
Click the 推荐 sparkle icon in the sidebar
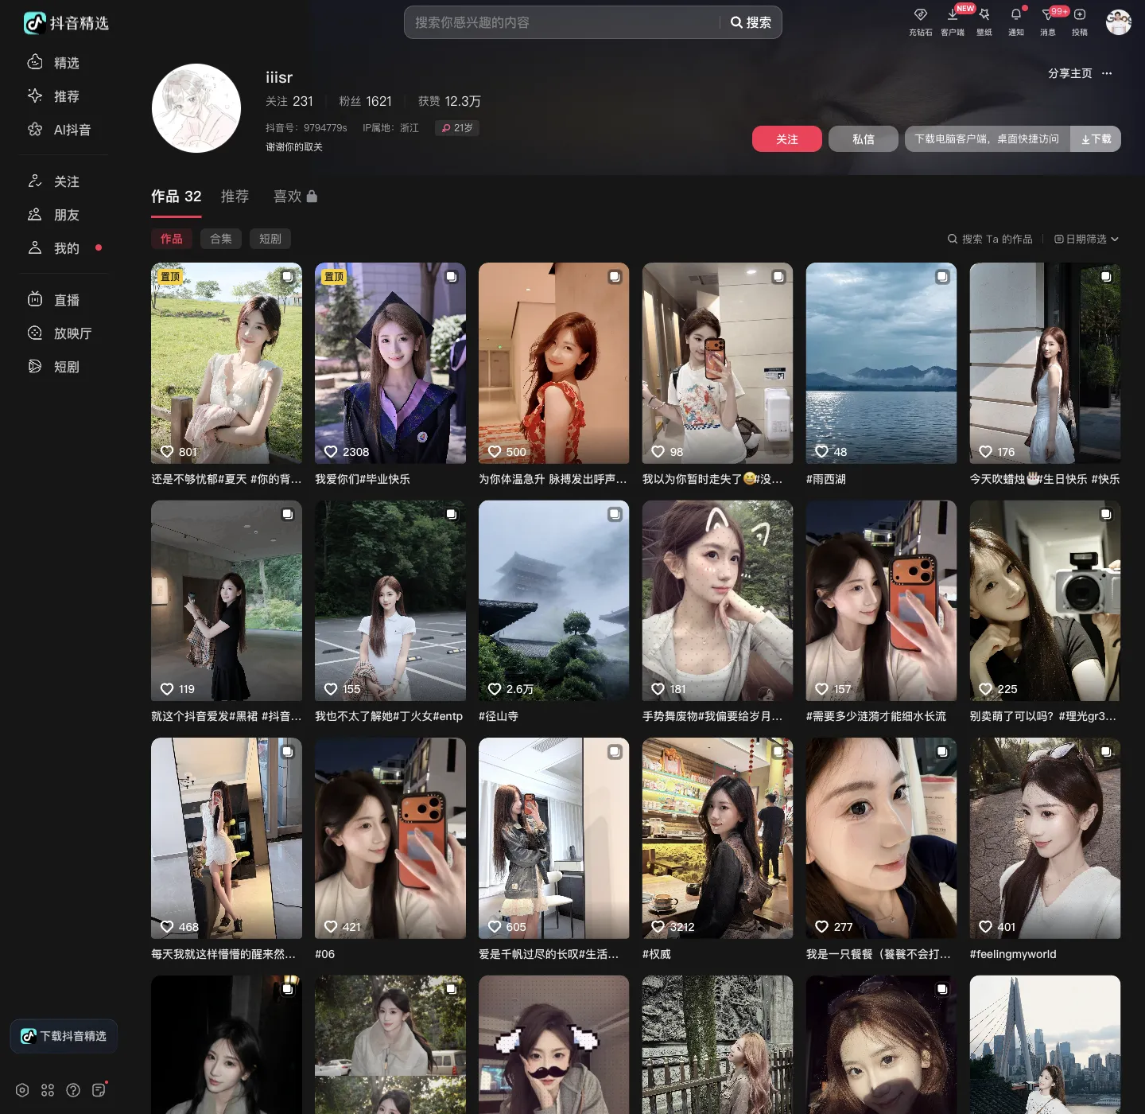click(35, 95)
